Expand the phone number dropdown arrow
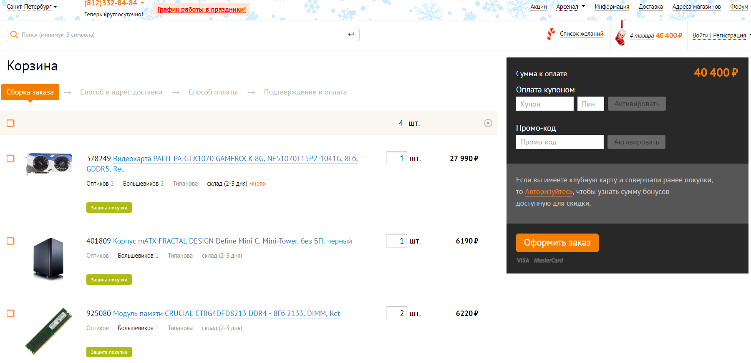Viewport: 751px width, 363px height. coord(142,3)
